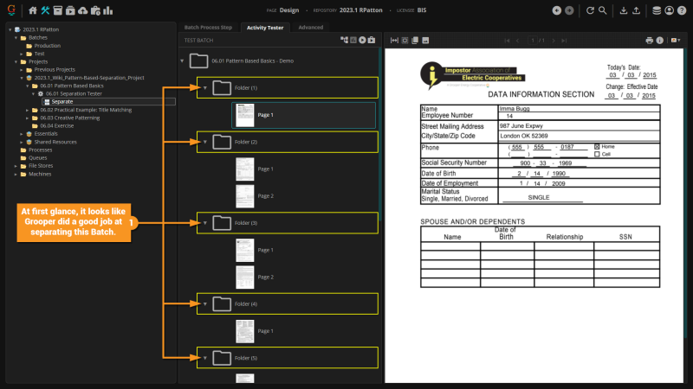Select the Shared Resources node
Viewport: 693px width, 389px height.
tap(55, 142)
